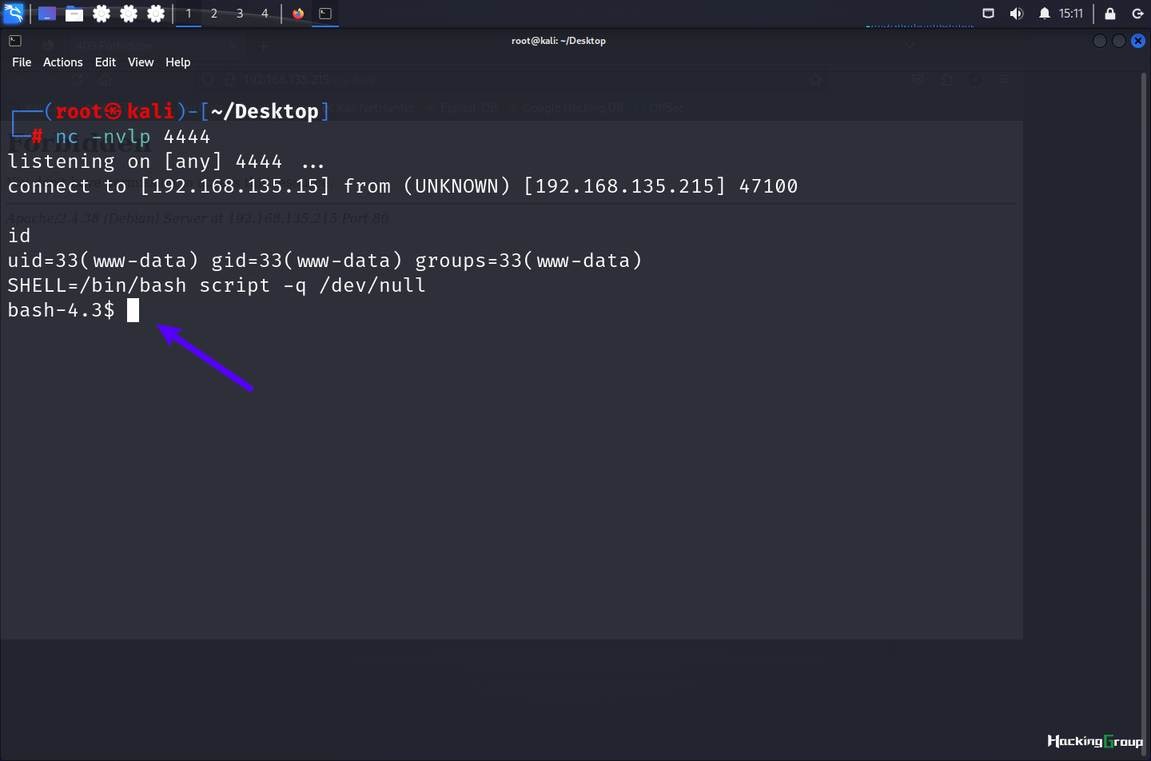Viewport: 1151px width, 761px height.
Task: Switch to workspace 4
Action: point(265,14)
